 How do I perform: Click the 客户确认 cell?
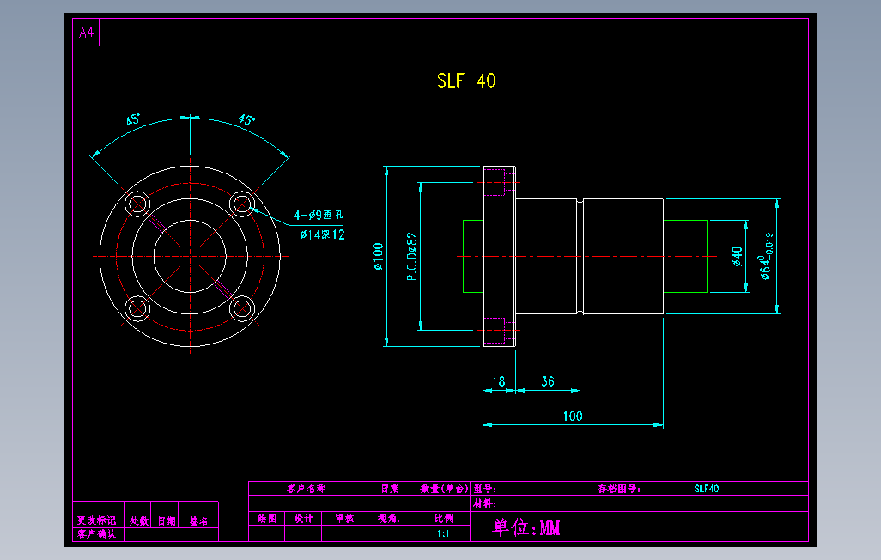pos(97,534)
